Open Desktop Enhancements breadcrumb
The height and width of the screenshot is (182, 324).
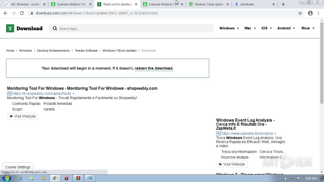[x=53, y=51]
